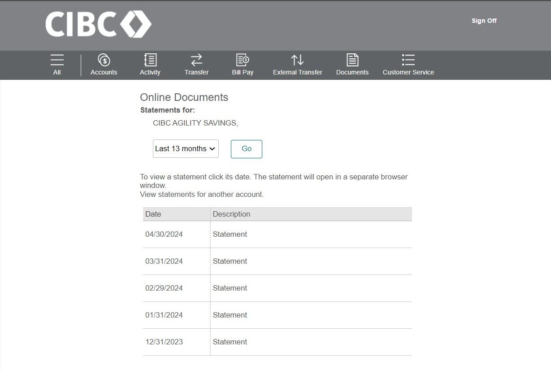Open the 04/30/2024 statement

pos(164,235)
